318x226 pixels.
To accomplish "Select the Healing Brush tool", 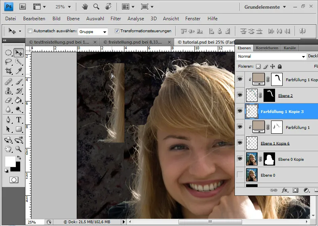I will tap(8, 82).
